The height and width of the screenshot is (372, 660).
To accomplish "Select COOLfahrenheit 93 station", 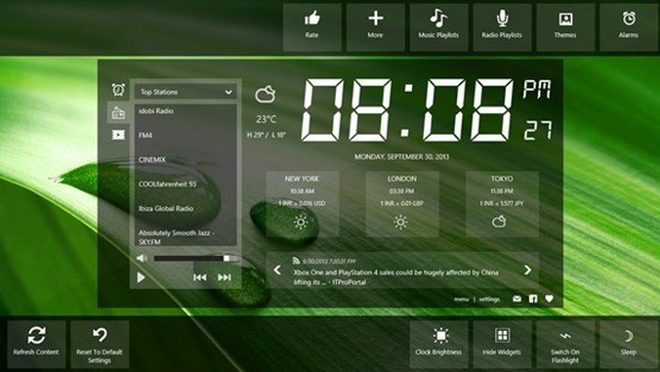I will point(186,185).
